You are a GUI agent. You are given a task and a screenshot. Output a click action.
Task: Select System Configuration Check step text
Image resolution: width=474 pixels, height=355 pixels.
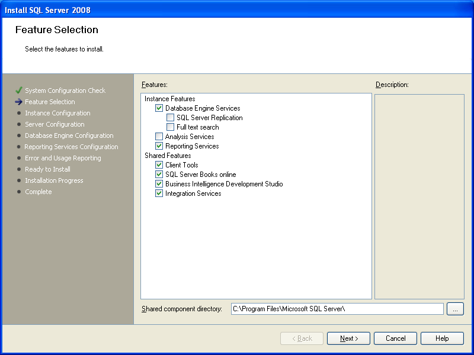pos(65,91)
